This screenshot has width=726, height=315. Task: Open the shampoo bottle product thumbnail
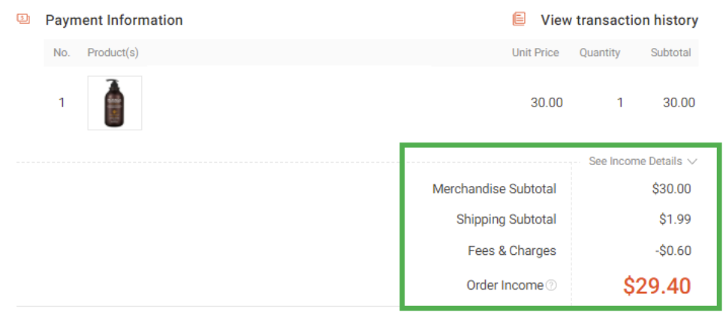115,103
